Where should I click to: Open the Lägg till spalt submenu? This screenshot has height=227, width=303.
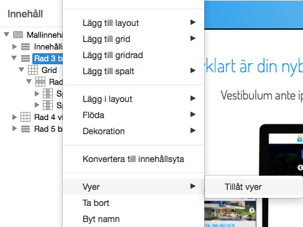[x=133, y=71]
